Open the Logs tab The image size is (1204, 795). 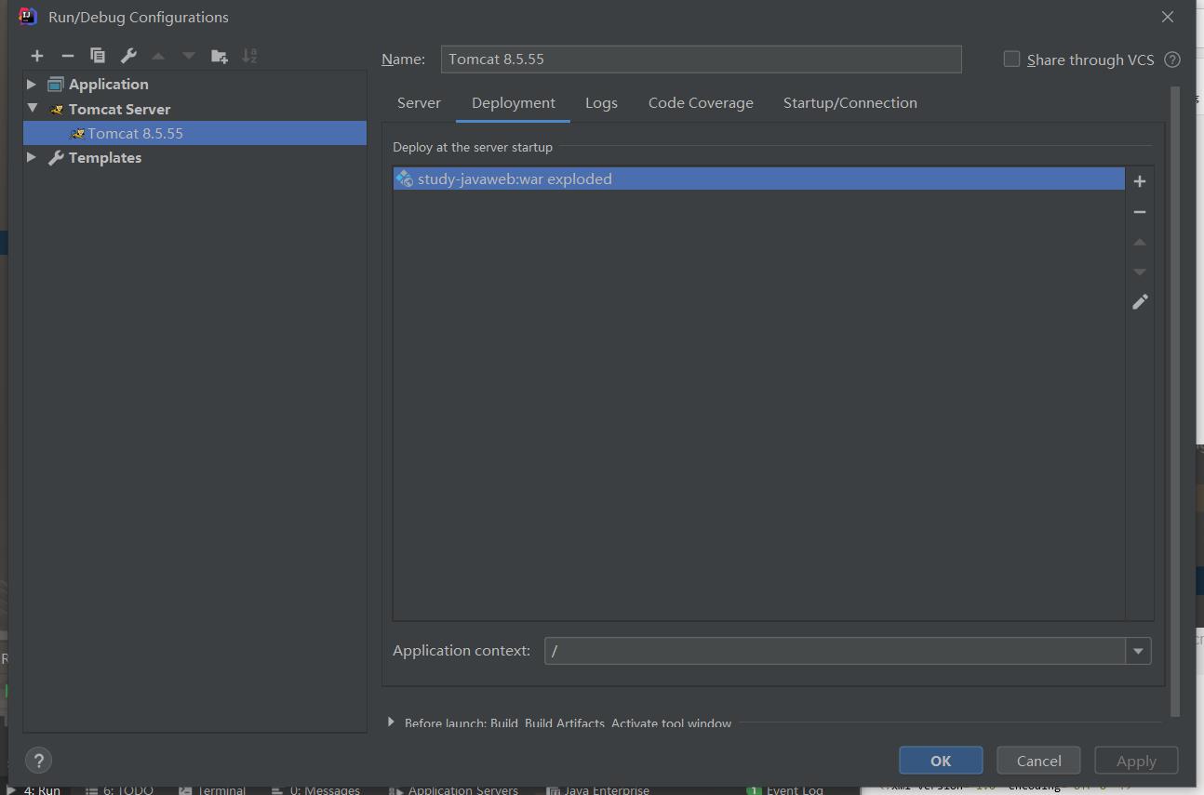point(601,103)
